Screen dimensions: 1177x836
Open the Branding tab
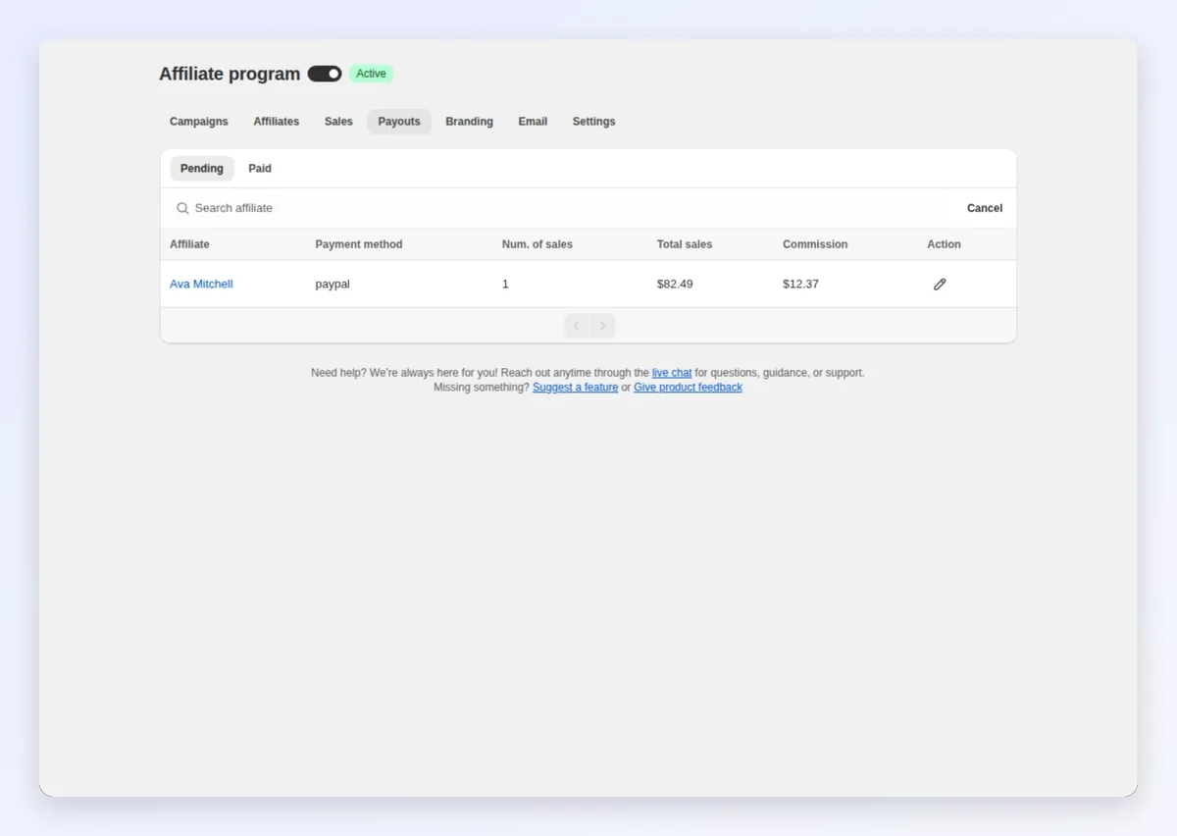point(470,122)
